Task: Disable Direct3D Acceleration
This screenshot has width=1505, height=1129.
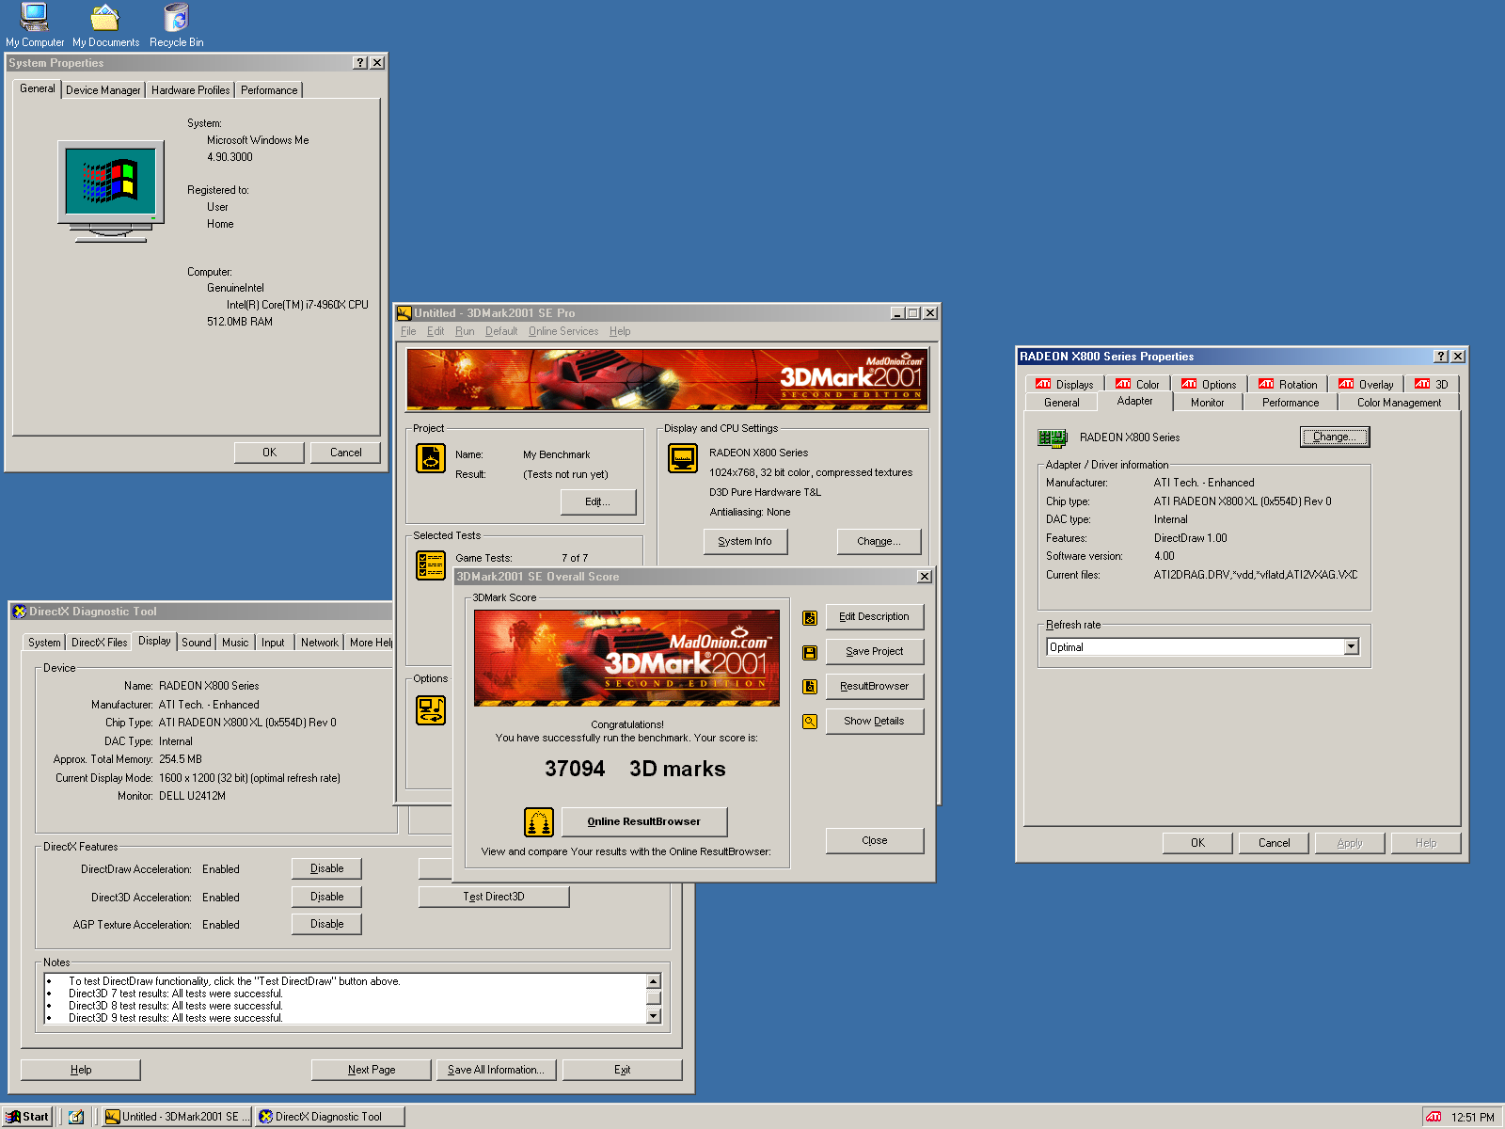Action: coord(326,897)
